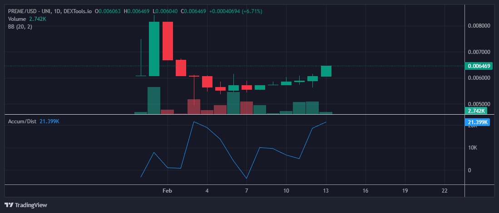This screenshot has height=213, width=499.
Task: Click the current price label 0.006469
Action: point(479,66)
